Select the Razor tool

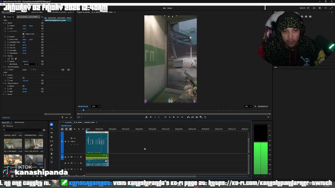52,137
